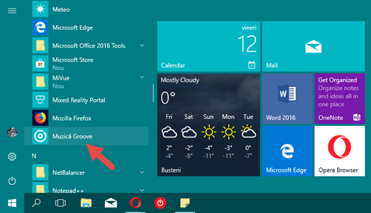This screenshot has height=213, width=371.
Task: Click the app list scrollbar thumb
Action: coord(153,93)
